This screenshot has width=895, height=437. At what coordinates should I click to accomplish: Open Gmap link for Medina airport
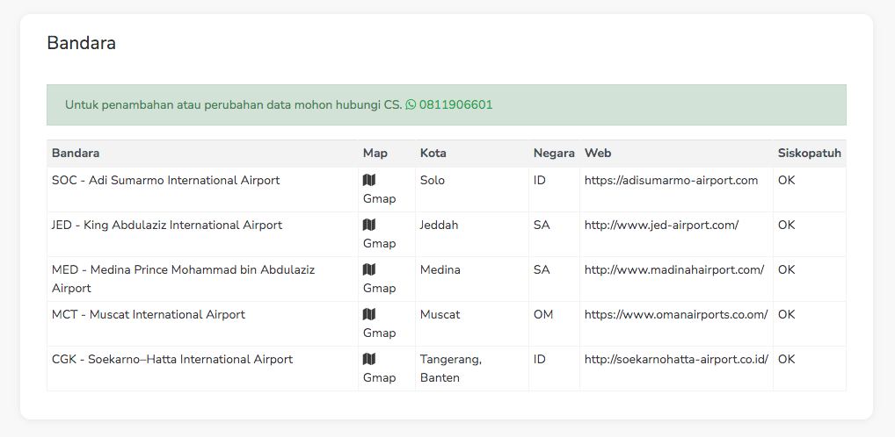(x=379, y=288)
